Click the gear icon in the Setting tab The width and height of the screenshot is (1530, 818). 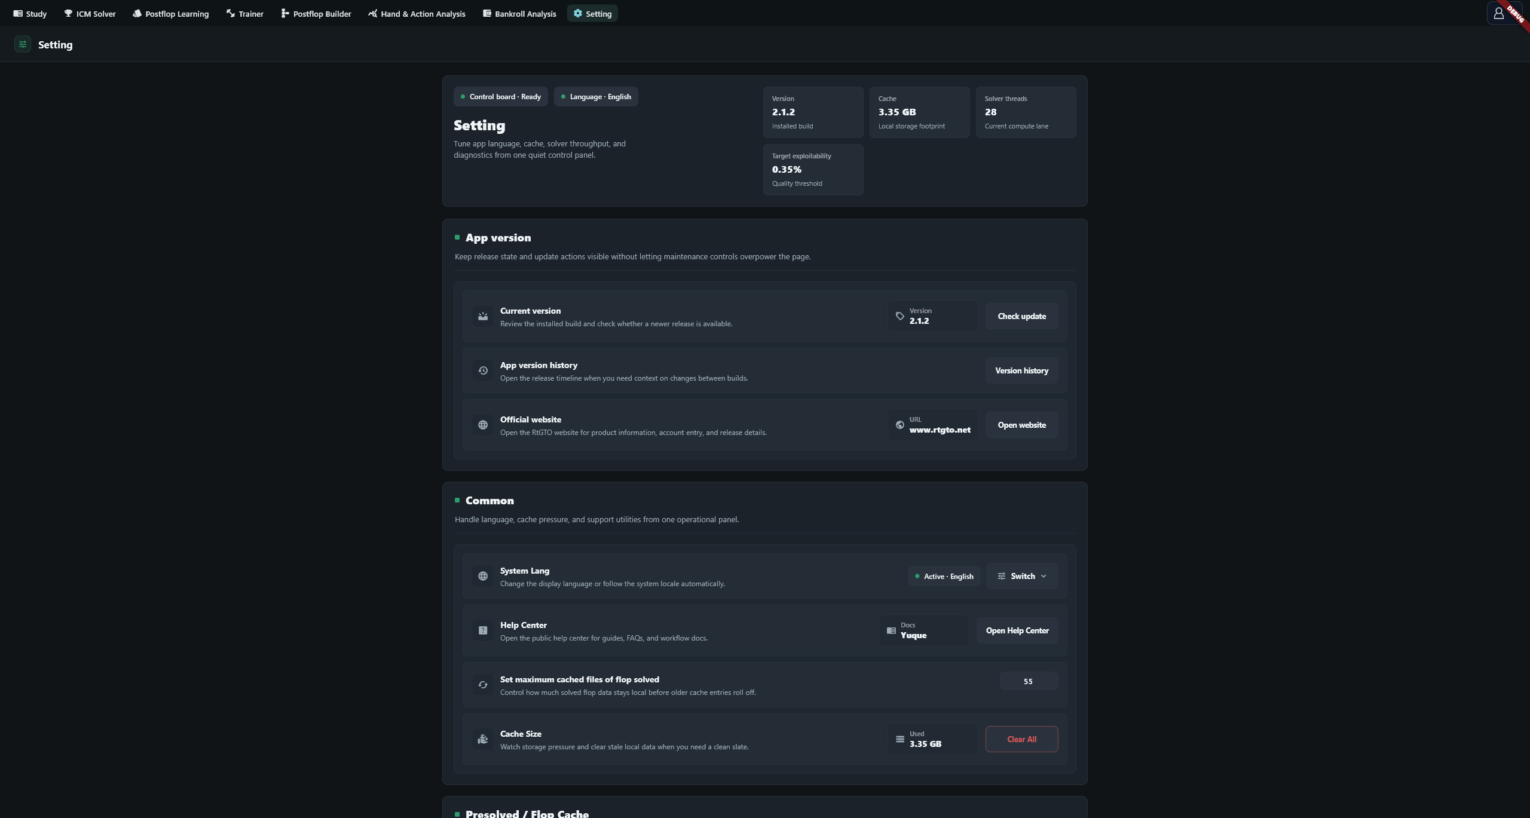point(578,13)
